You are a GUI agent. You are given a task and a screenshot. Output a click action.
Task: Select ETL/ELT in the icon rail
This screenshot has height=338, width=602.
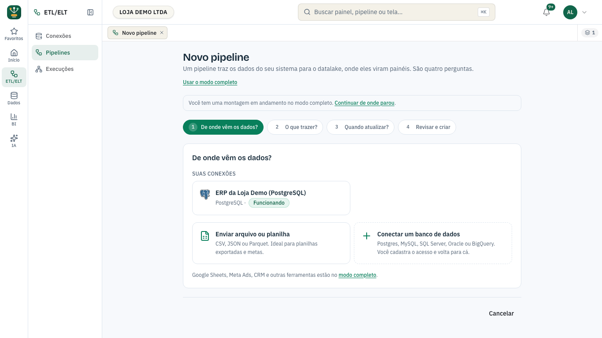point(14,77)
